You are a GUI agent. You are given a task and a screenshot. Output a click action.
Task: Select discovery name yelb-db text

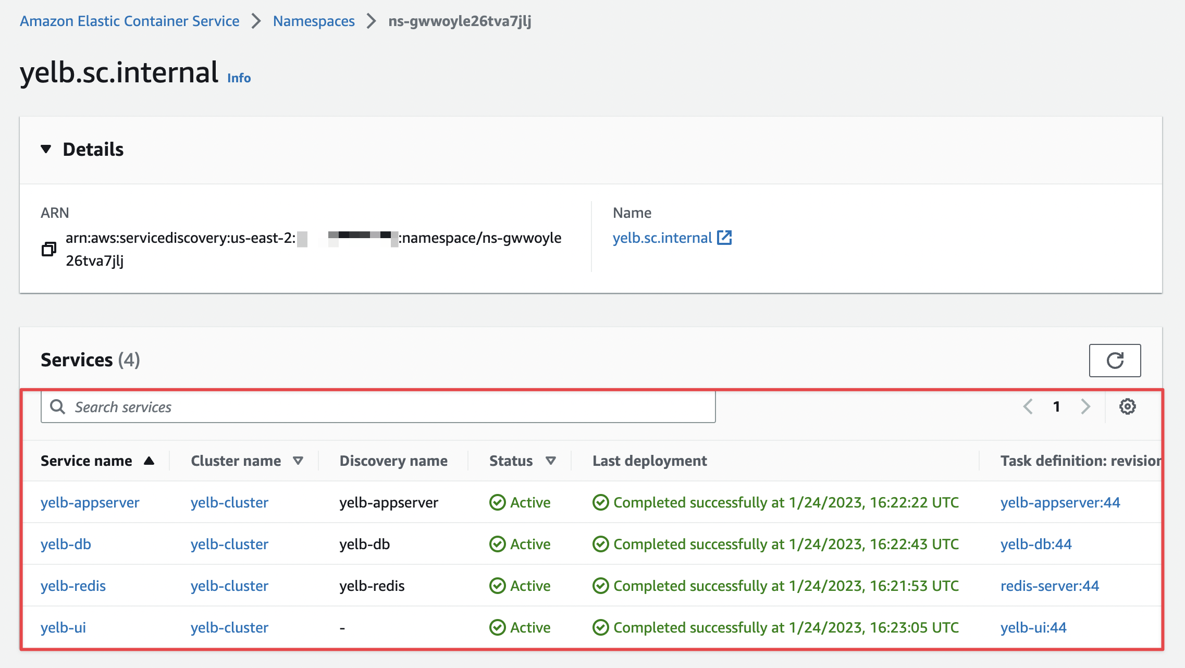click(365, 544)
